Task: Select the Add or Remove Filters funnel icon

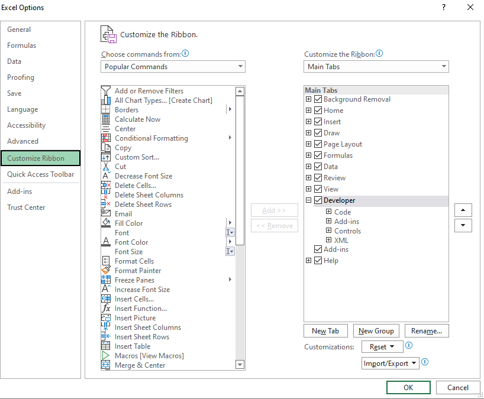Action: pyautogui.click(x=106, y=90)
